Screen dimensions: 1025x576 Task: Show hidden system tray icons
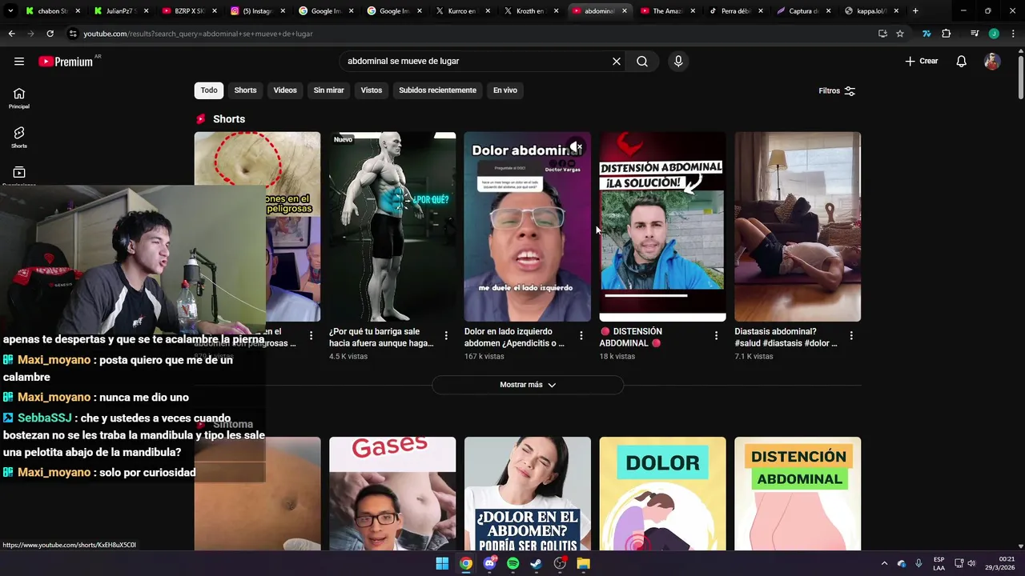click(x=884, y=563)
